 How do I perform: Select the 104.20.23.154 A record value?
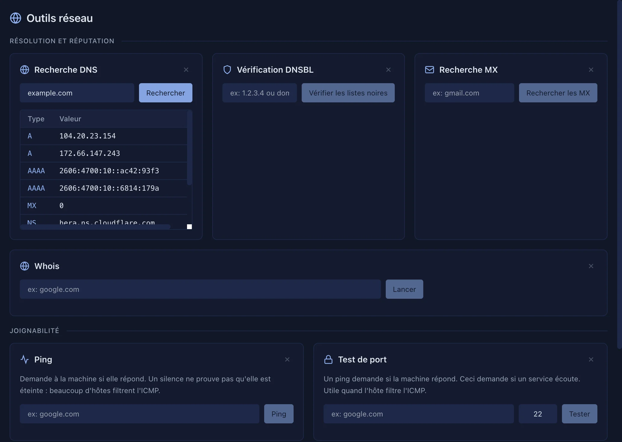pos(87,136)
